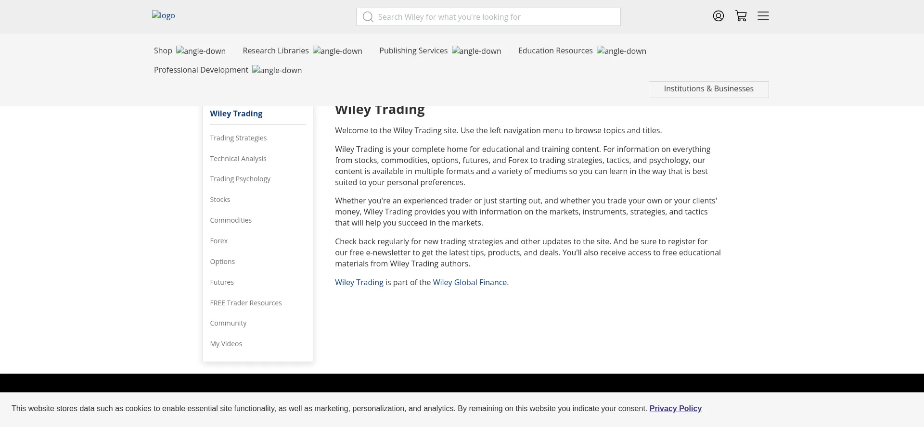This screenshot has height=427, width=924.
Task: Open My Videos sidebar link
Action: click(x=226, y=344)
